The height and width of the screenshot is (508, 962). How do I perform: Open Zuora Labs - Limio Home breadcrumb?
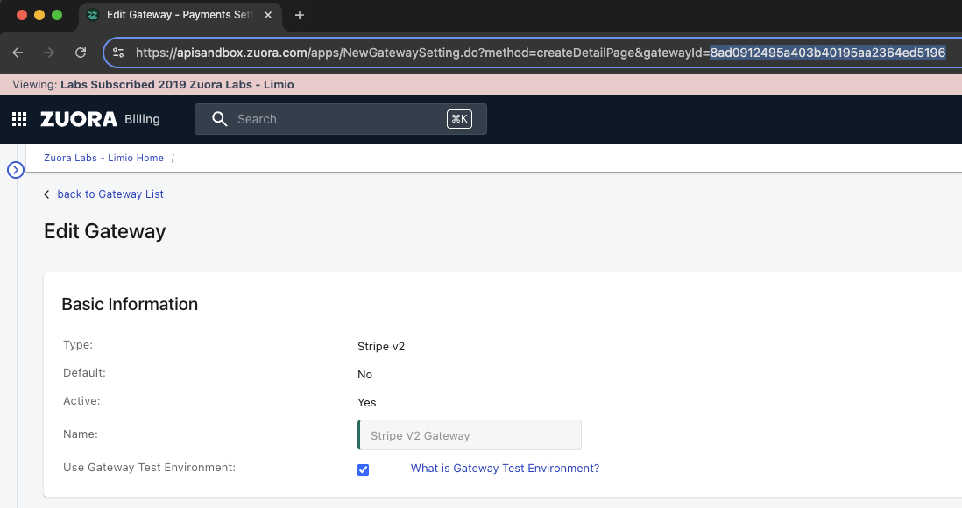[x=103, y=158]
